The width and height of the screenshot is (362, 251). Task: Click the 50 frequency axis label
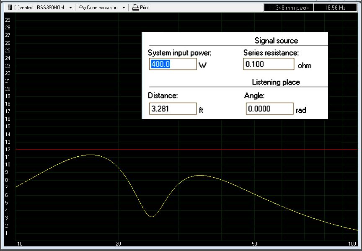(x=254, y=243)
